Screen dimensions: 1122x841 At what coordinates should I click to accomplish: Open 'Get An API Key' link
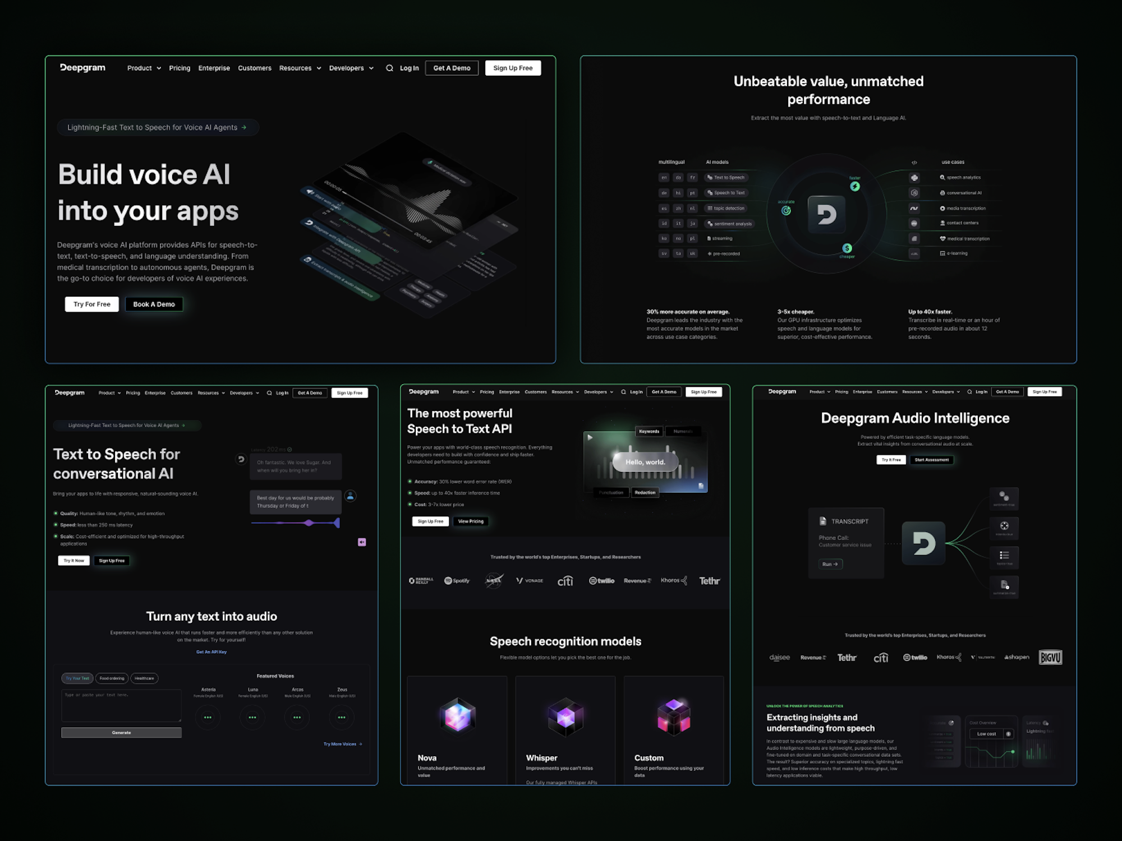(211, 652)
